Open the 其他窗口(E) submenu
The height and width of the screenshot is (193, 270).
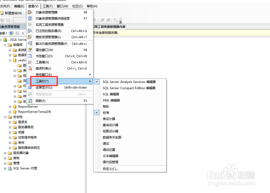[x=60, y=75]
